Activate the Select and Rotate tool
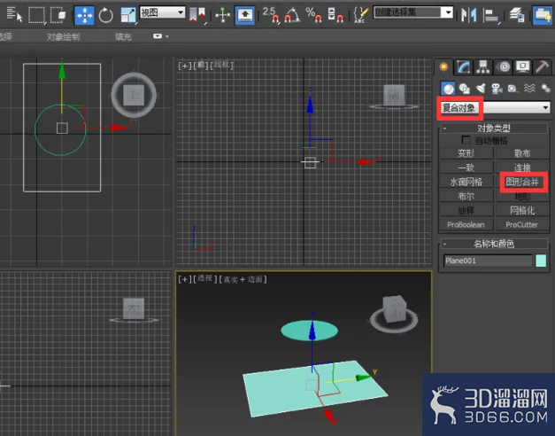The image size is (555, 436). (106, 15)
